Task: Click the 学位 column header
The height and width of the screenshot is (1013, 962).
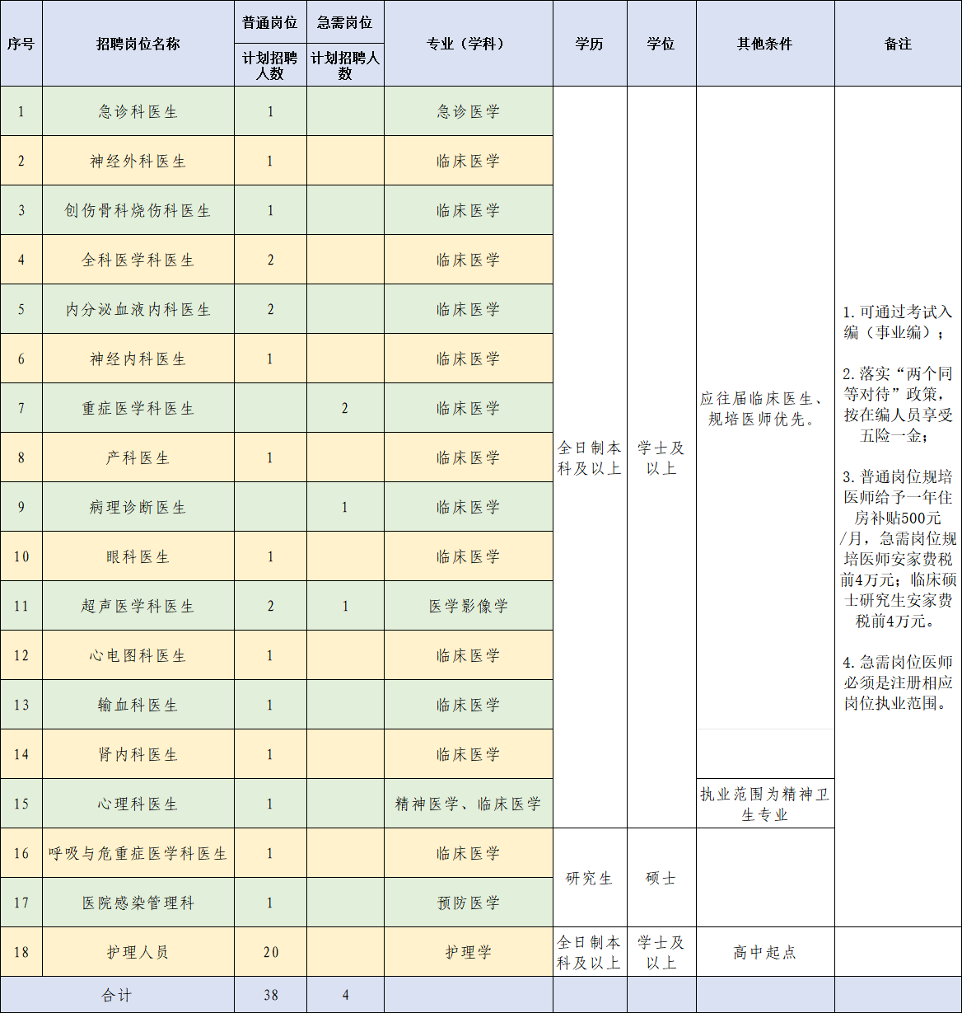Action: pos(661,44)
